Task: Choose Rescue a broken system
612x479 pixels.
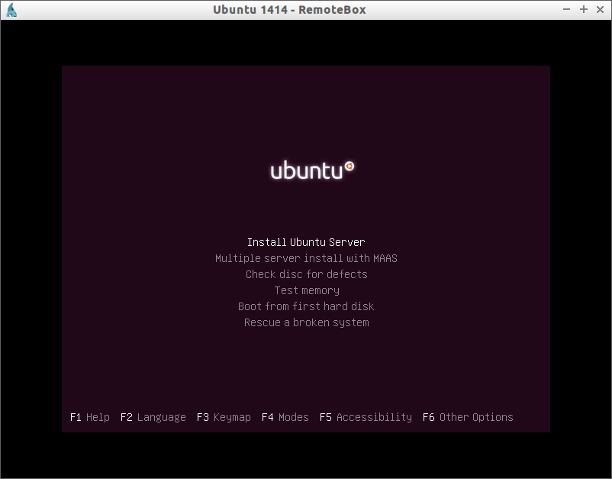Action: (x=307, y=322)
